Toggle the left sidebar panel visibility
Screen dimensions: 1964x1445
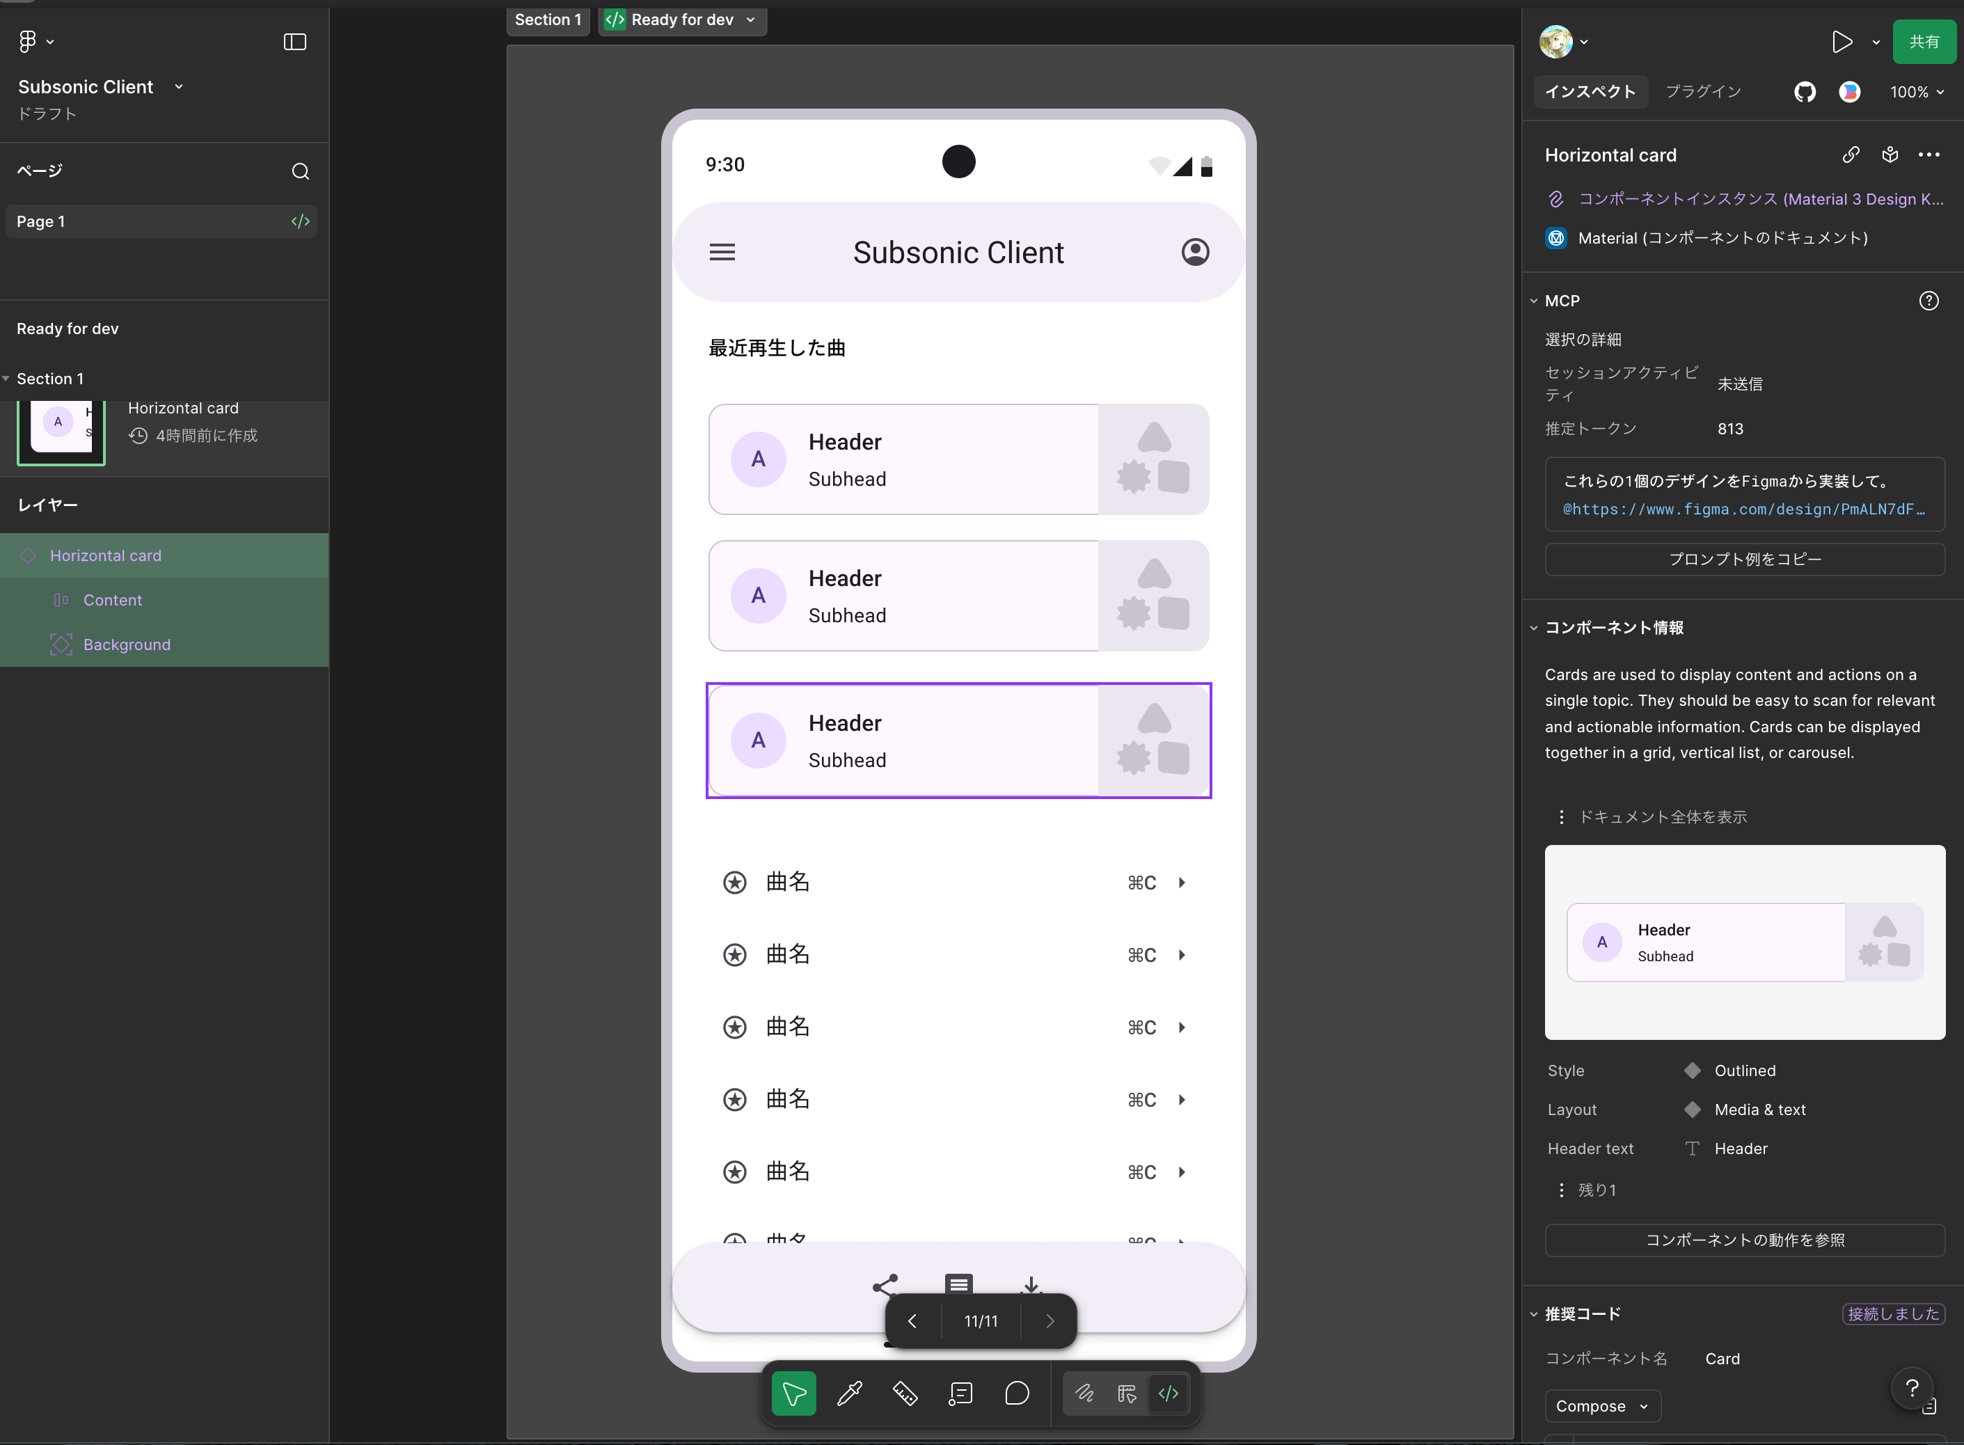click(x=294, y=42)
